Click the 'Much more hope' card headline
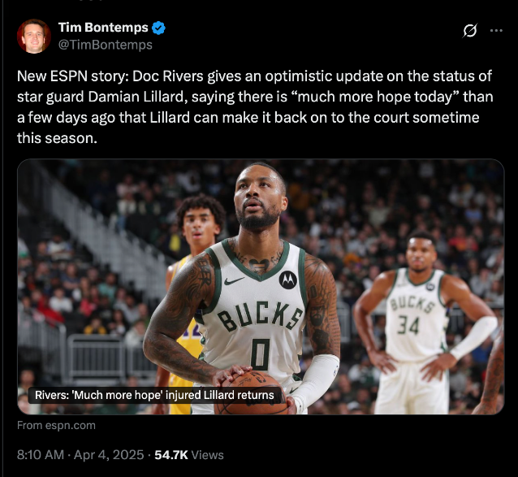Viewport: 518px width, 477px height. pyautogui.click(x=154, y=395)
